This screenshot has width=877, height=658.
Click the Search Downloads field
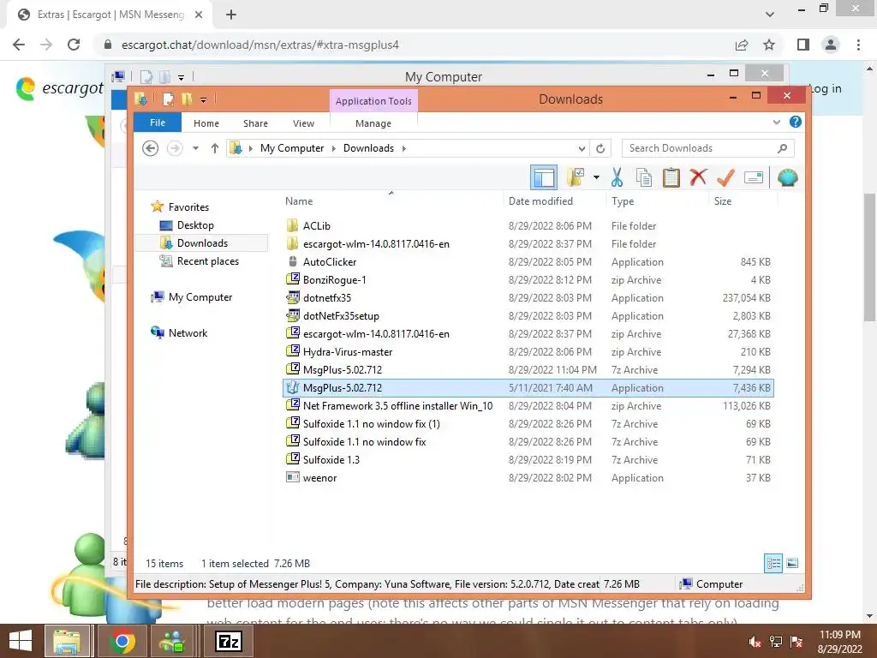tap(707, 148)
